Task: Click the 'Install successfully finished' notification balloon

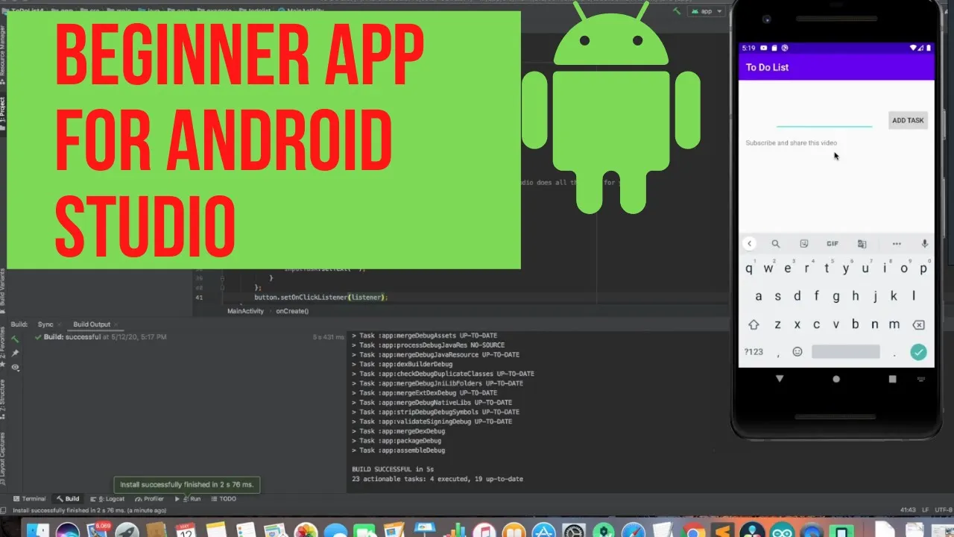Action: (187, 485)
